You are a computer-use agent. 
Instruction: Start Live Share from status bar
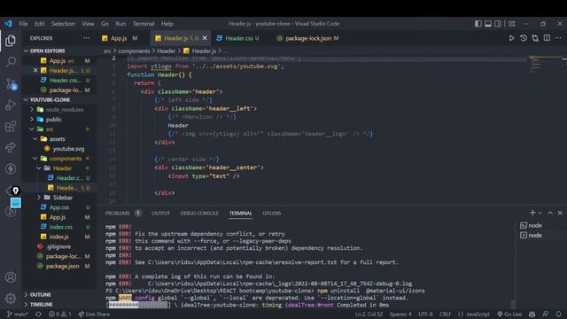[x=94, y=314]
